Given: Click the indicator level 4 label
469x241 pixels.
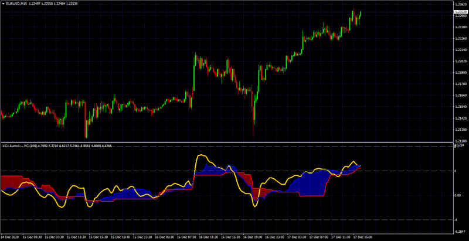Looking at the screenshot, I should [456, 171].
